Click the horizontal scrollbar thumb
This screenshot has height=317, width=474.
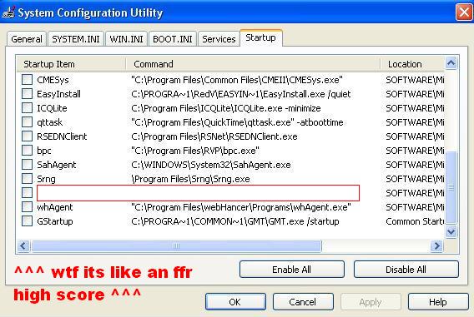pos(176,246)
